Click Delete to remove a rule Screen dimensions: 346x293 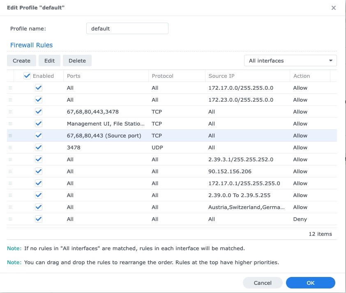(77, 60)
